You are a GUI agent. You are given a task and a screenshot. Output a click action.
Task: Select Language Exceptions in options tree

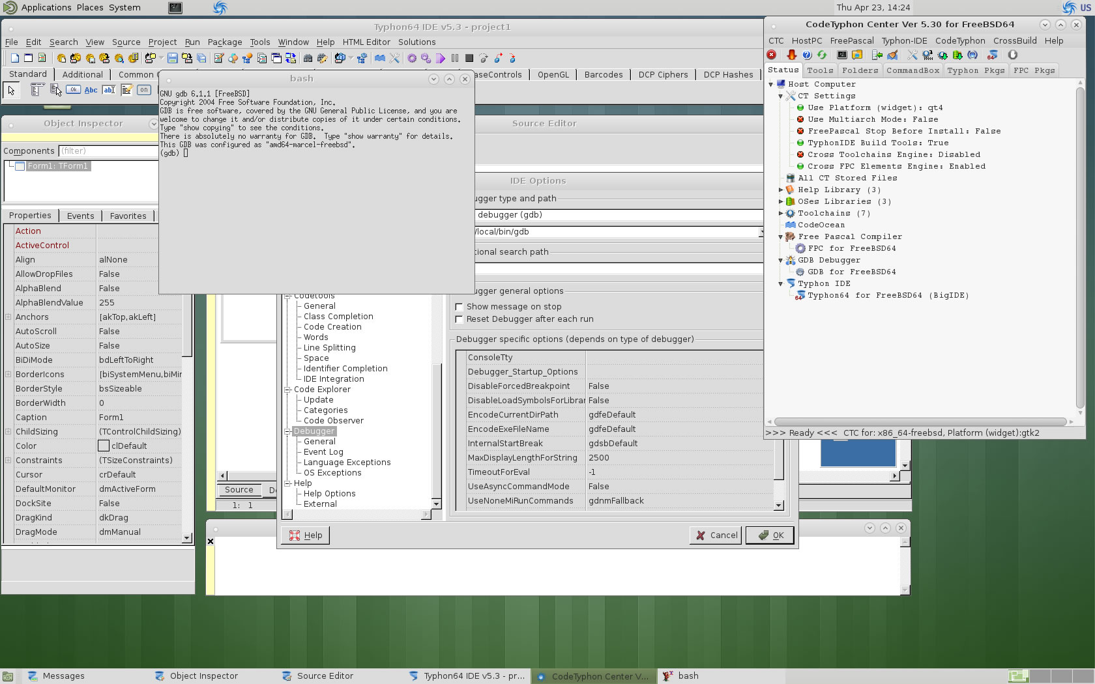pos(347,463)
